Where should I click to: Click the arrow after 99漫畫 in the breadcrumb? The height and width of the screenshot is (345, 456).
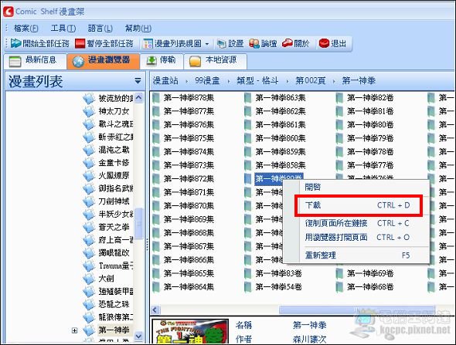click(229, 81)
